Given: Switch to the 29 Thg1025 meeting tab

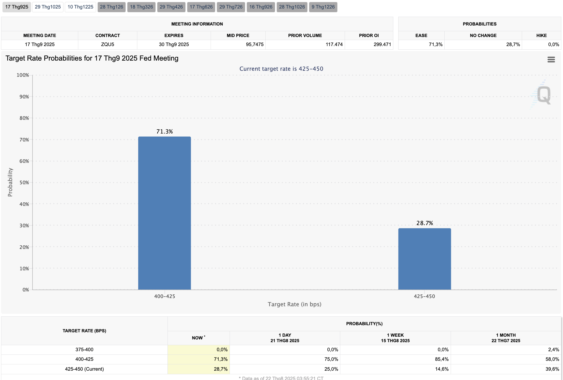Looking at the screenshot, I should (48, 7).
